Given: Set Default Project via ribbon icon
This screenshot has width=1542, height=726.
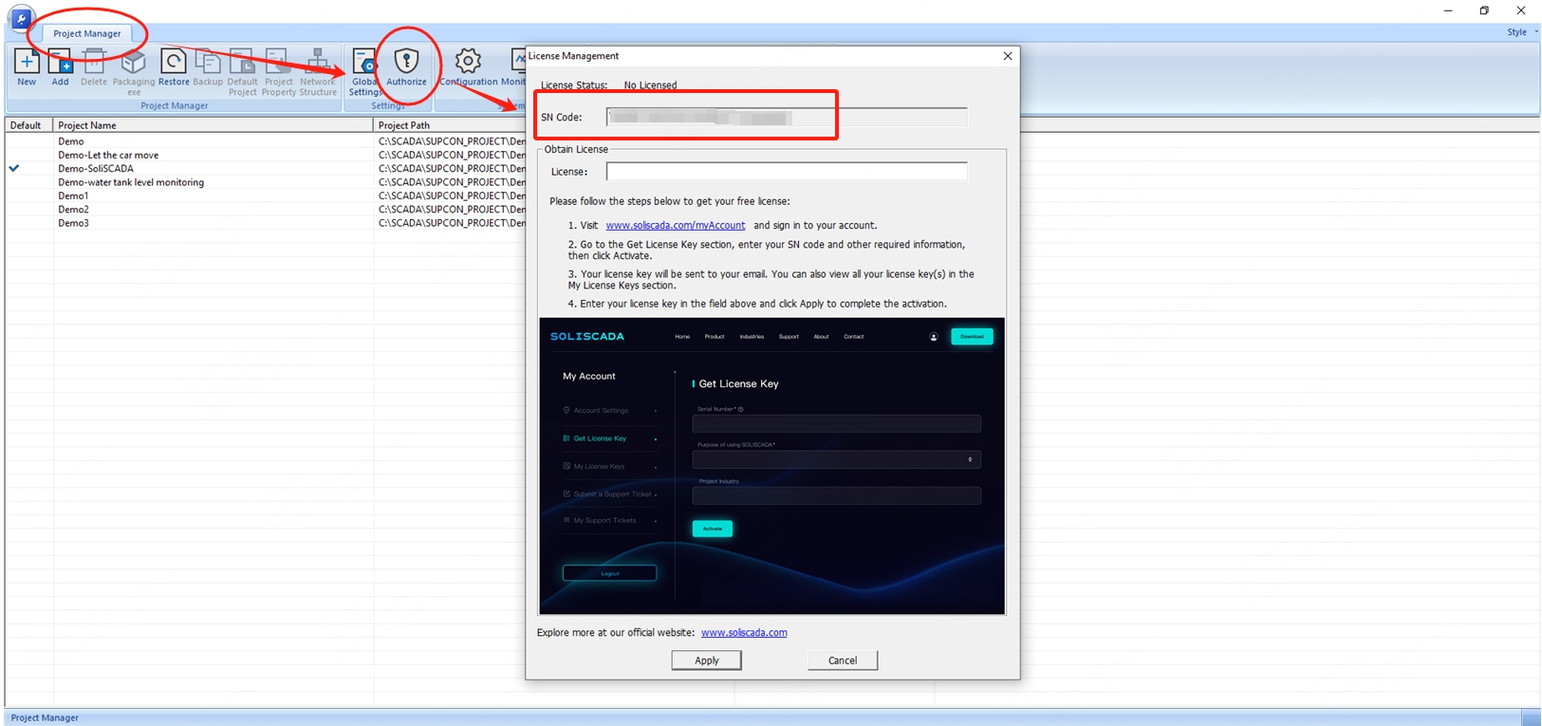Looking at the screenshot, I should tap(242, 72).
